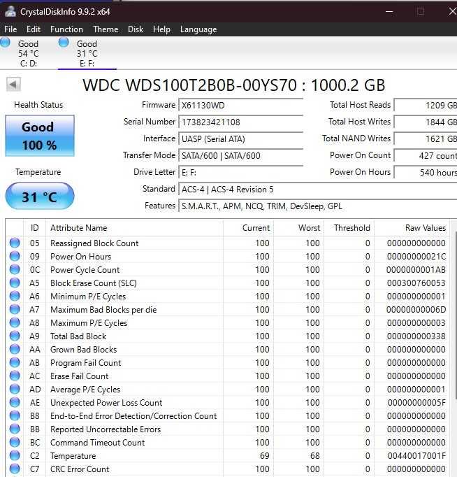The image size is (457, 477).
Task: Click the Features field
Action: point(317,206)
